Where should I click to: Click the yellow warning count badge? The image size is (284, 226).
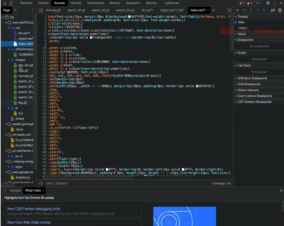click(250, 3)
